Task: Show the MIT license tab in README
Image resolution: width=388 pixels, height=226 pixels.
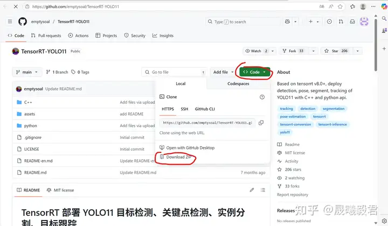Action: [60, 190]
